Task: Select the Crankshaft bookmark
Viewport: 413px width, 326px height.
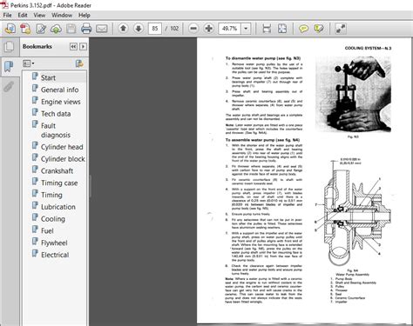Action: click(57, 170)
